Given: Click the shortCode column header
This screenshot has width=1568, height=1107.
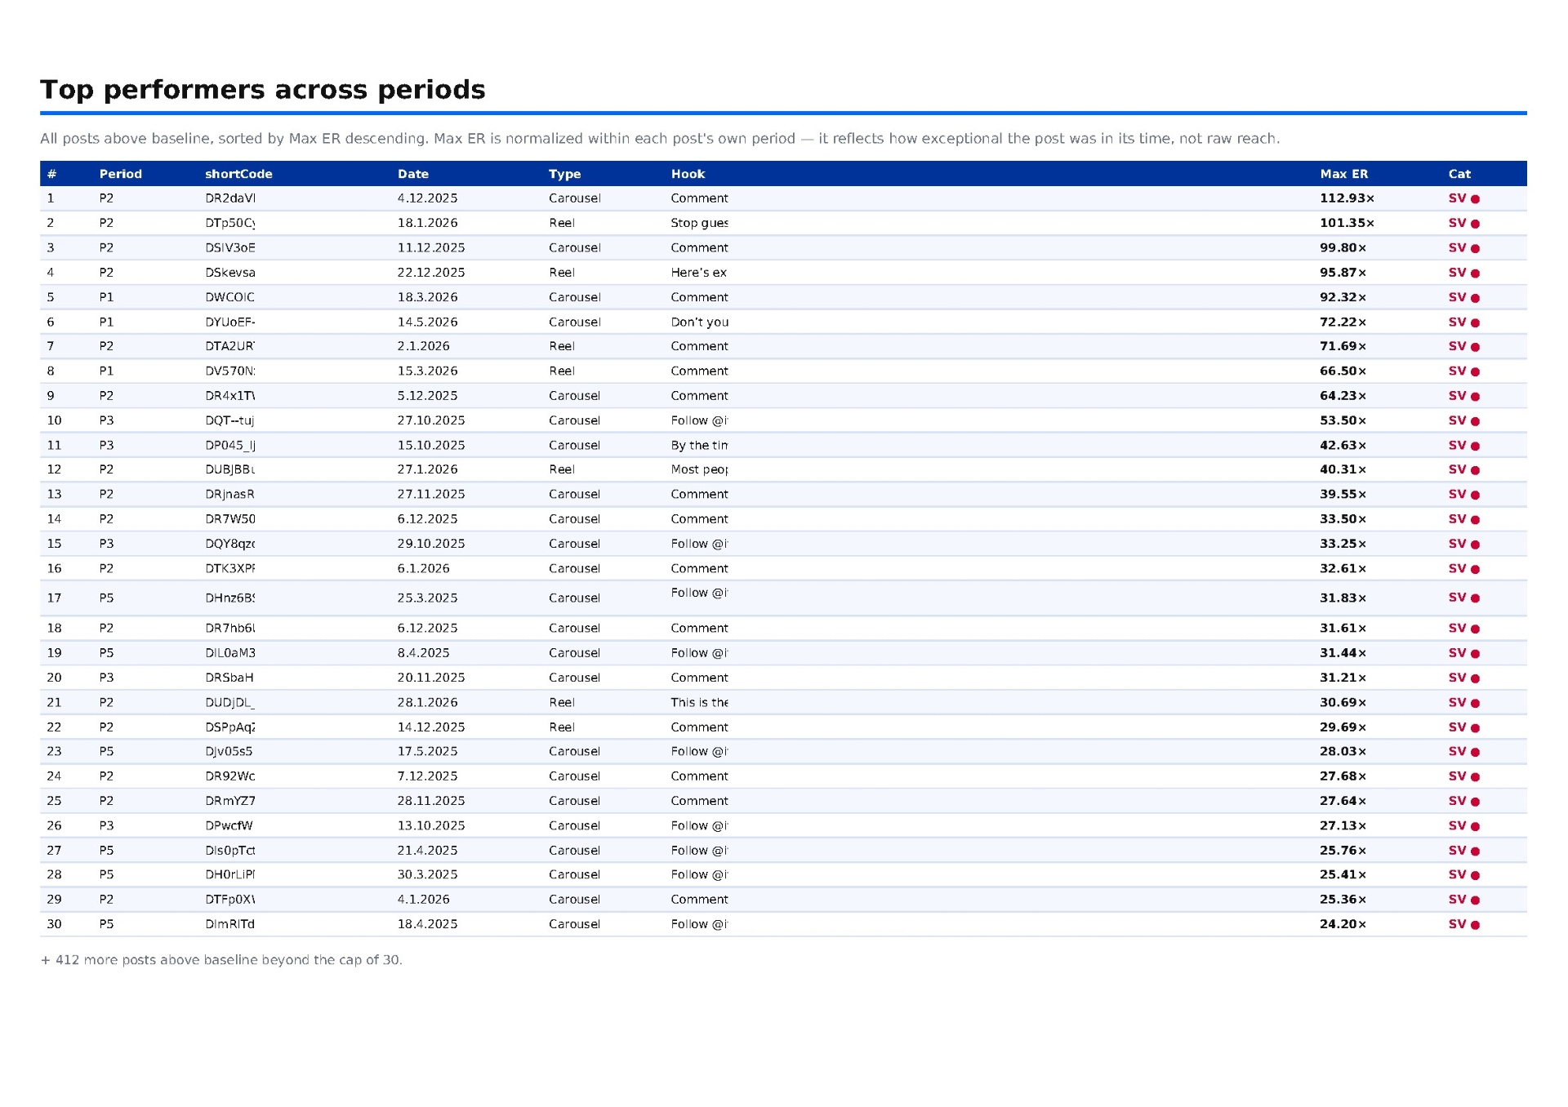Looking at the screenshot, I should click(x=238, y=174).
